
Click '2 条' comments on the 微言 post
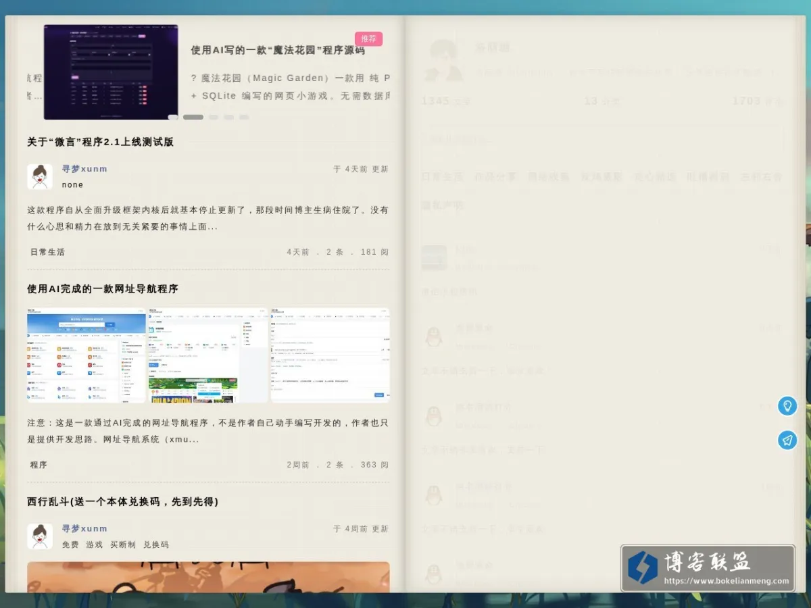coord(335,252)
